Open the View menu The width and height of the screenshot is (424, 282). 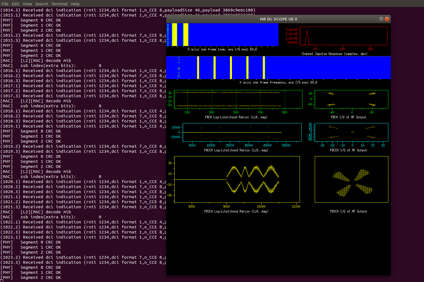click(27, 4)
